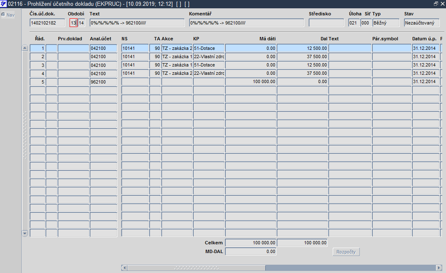Click TA value 90 in row 1
Image resolution: width=446 pixels, height=273 pixels.
155,48
